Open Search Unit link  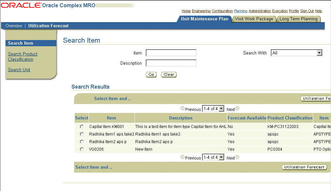(19, 70)
